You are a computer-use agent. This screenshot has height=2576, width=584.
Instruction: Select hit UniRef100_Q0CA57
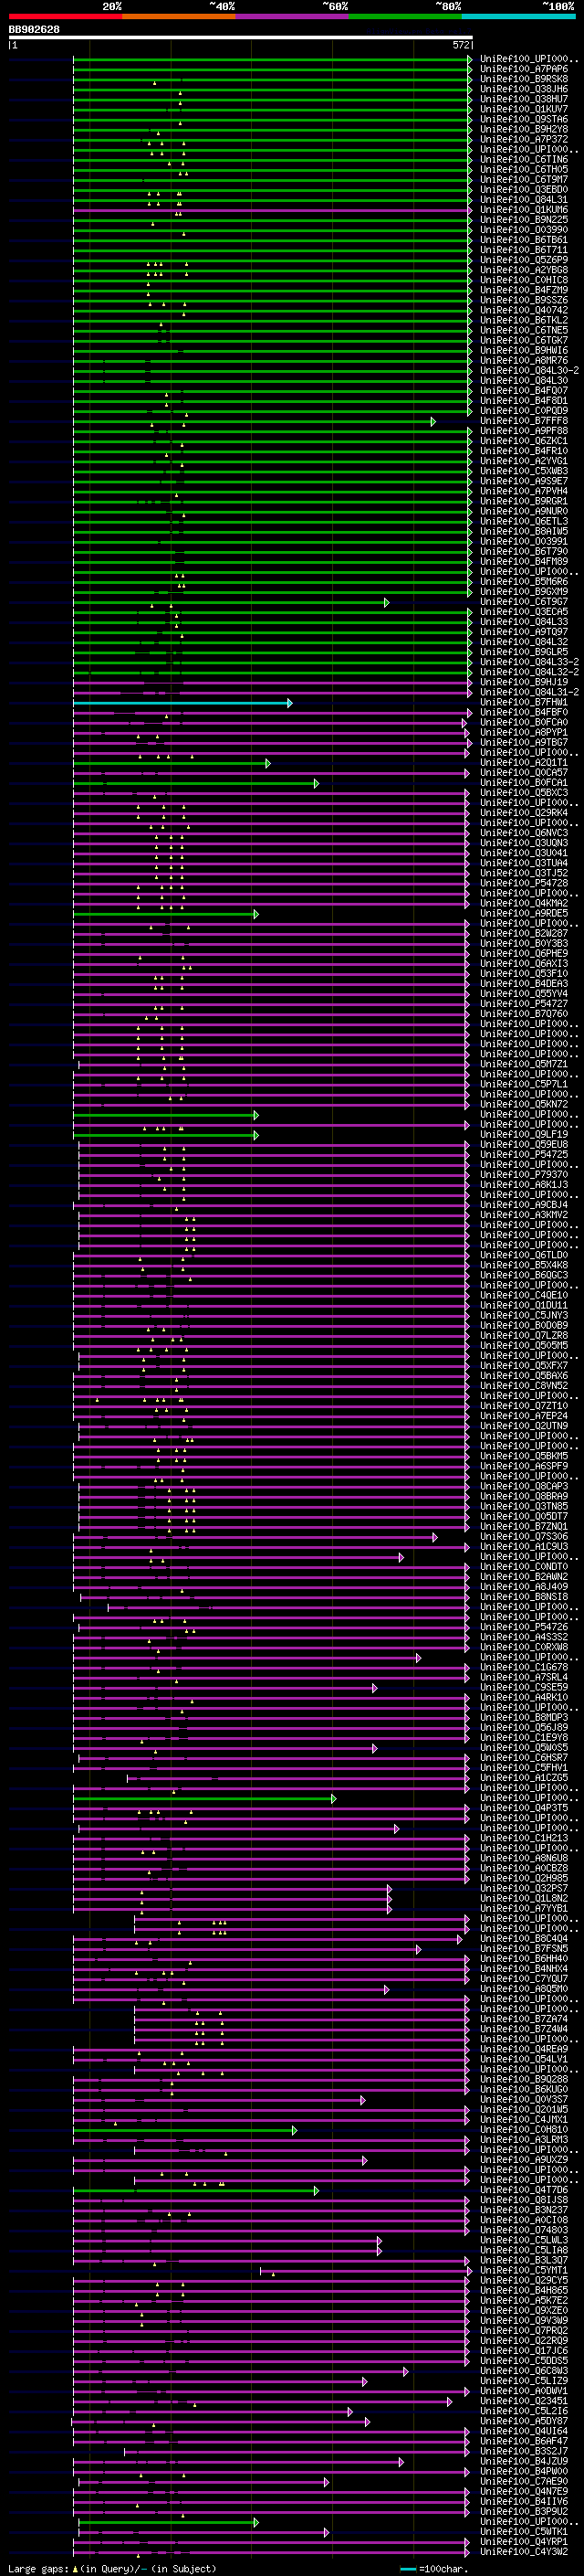point(523,773)
